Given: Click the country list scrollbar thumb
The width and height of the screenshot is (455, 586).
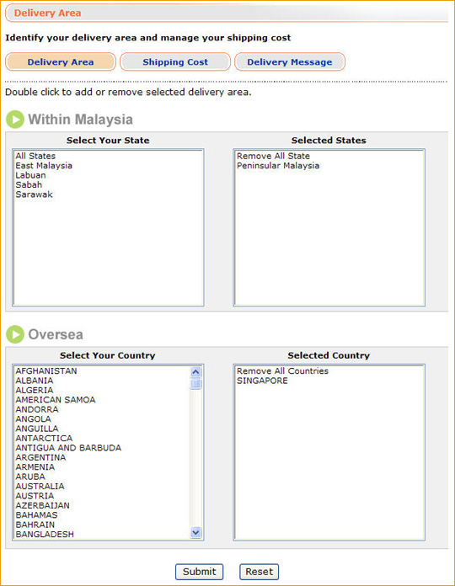Looking at the screenshot, I should coord(195,384).
